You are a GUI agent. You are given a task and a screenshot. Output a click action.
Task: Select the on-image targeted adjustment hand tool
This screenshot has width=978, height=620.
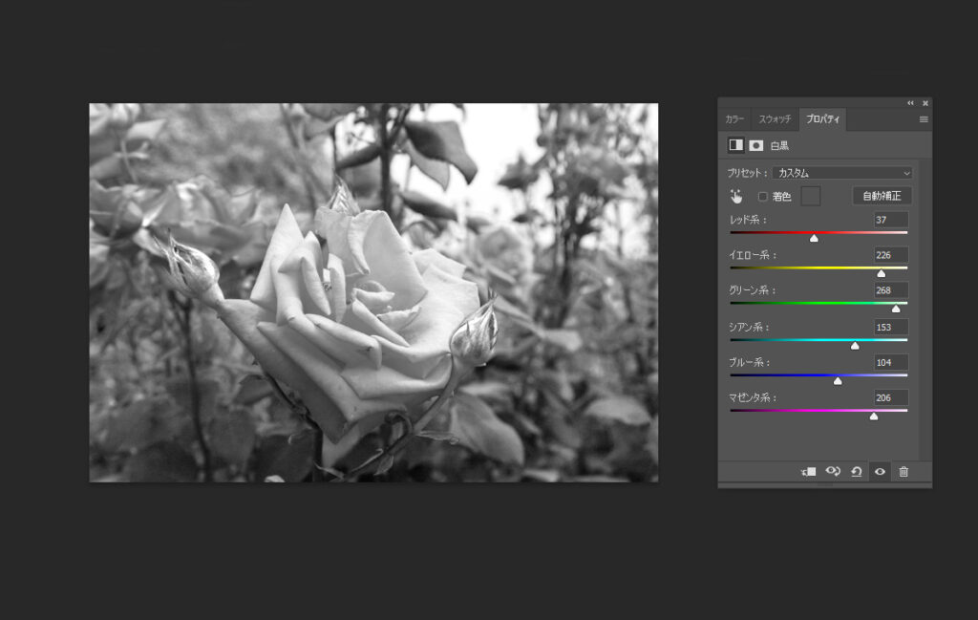coord(736,196)
